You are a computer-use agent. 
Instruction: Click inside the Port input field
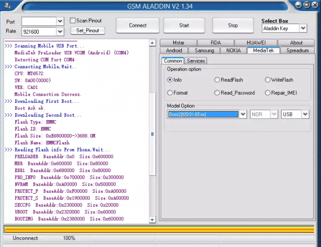[39, 21]
